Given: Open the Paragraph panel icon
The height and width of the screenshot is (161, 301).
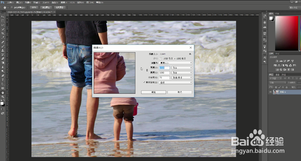Looking at the screenshot, I should pos(265,62).
